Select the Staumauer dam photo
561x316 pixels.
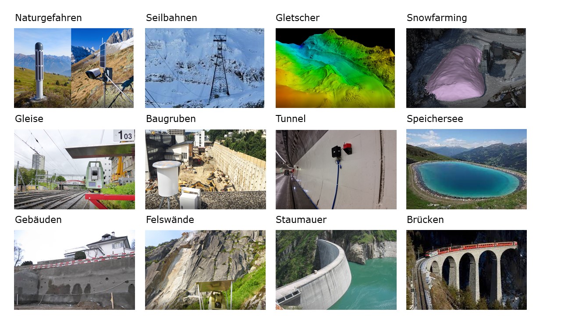[336, 270]
